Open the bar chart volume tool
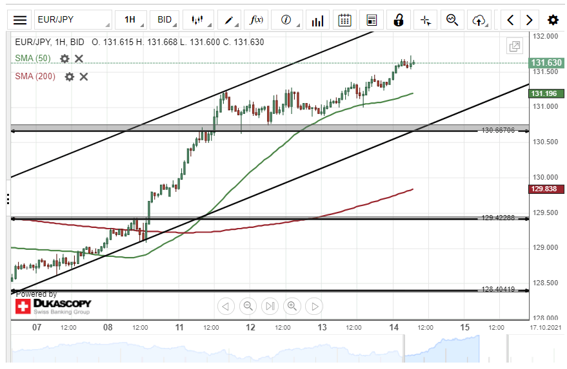 [x=317, y=20]
